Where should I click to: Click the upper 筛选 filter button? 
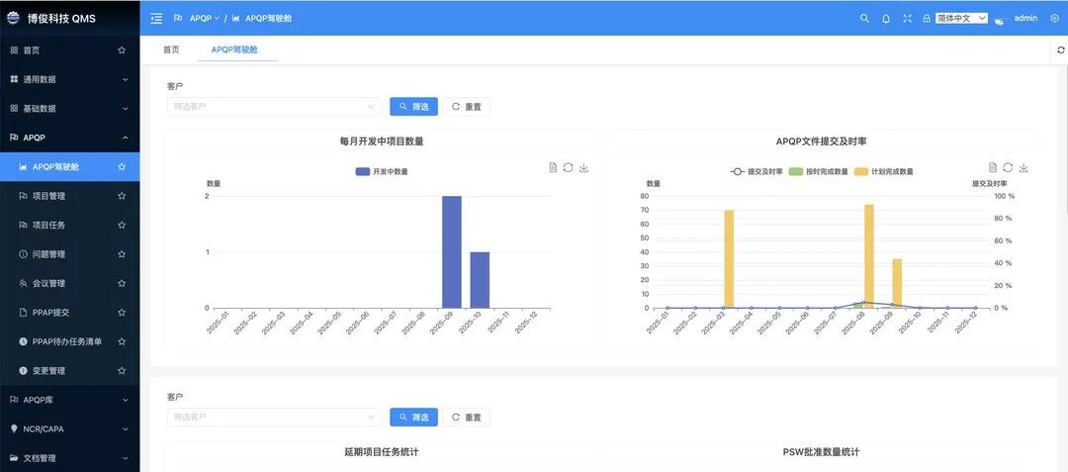[x=413, y=106]
